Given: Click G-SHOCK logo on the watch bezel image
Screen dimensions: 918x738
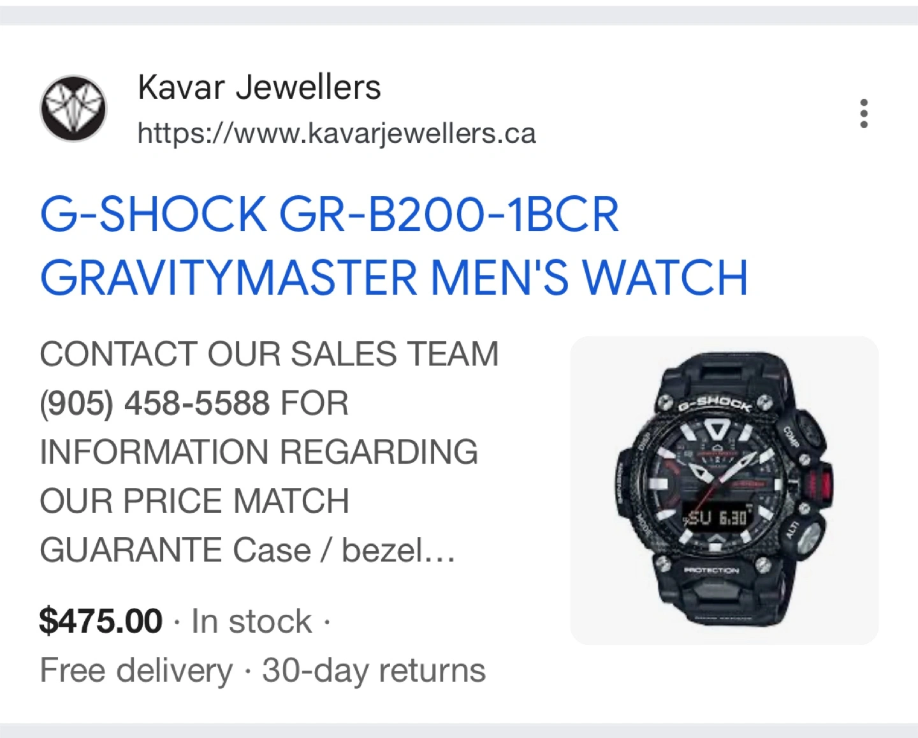Looking at the screenshot, I should [x=714, y=404].
